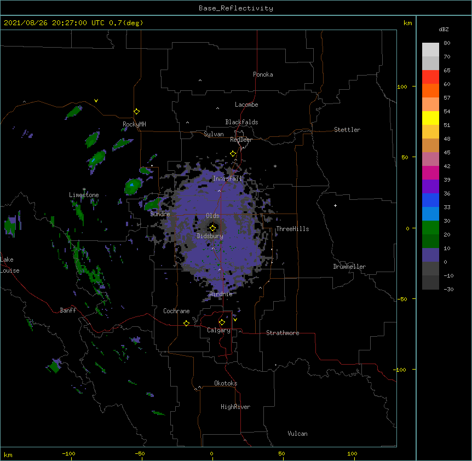
Task: Click the km unit label at bottom left
Action: point(8,455)
